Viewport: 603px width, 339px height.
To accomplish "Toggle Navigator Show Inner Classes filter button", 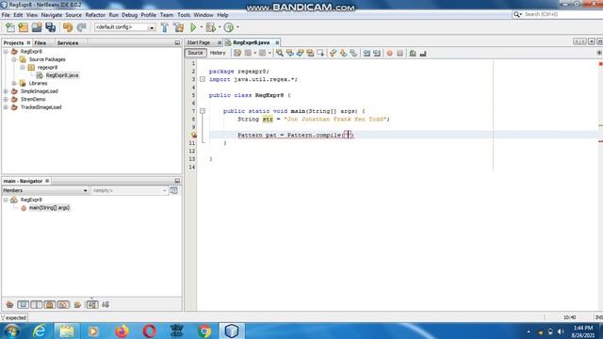I will pyautogui.click(x=63, y=305).
